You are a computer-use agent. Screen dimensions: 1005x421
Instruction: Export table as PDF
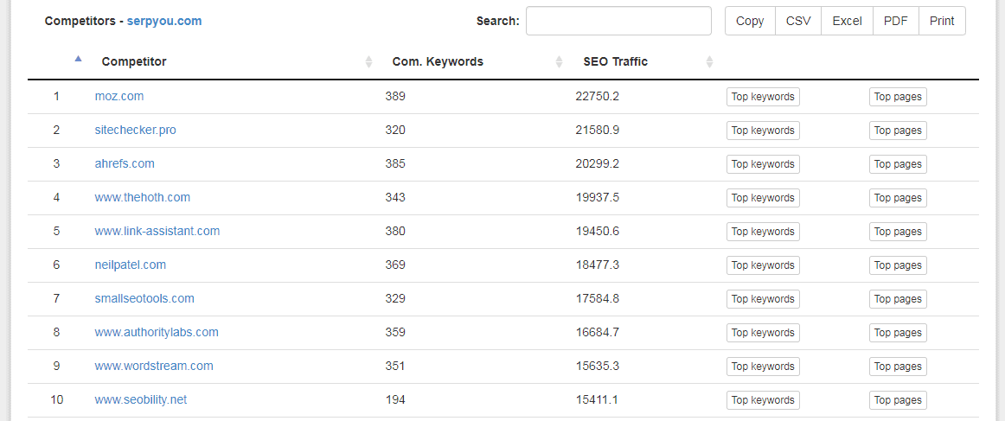pyautogui.click(x=896, y=21)
